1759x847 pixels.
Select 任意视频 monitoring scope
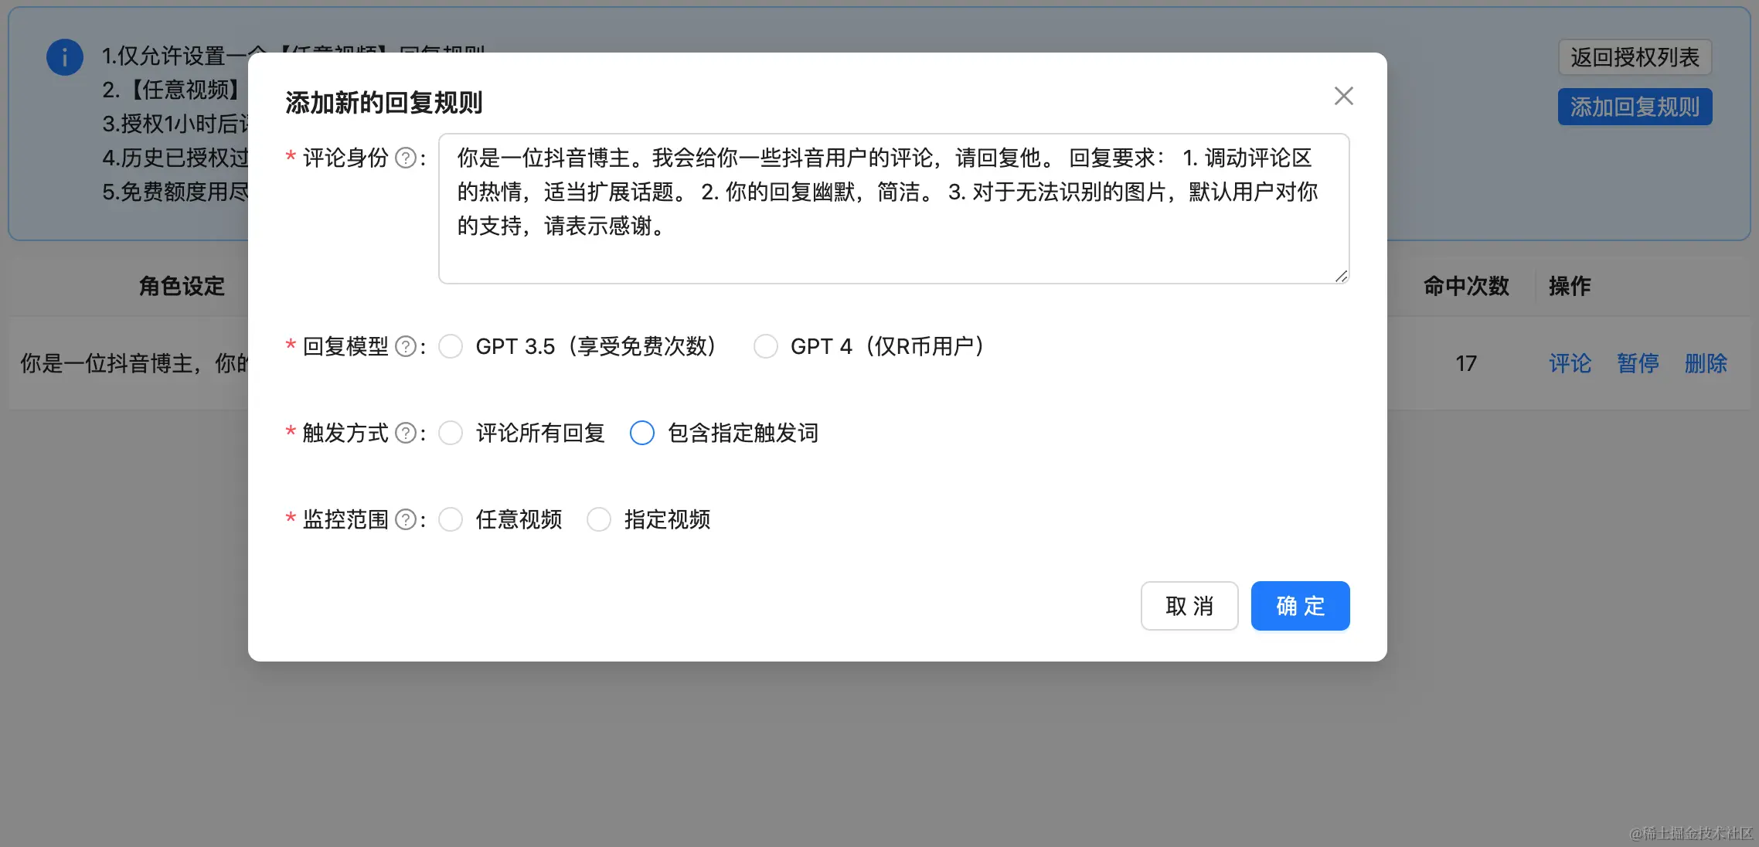[x=451, y=520]
